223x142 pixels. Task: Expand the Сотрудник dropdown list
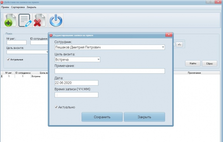(163, 47)
